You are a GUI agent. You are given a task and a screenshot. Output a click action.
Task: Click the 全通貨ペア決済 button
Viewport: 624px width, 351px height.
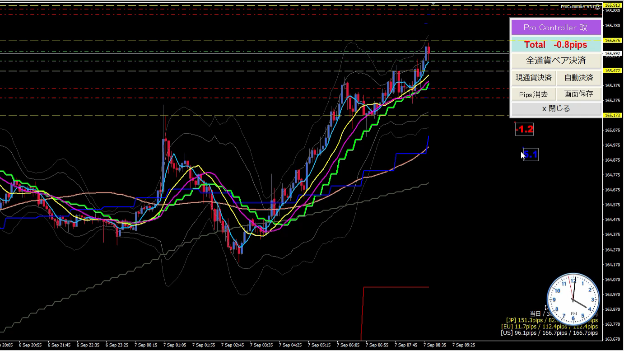[556, 61]
